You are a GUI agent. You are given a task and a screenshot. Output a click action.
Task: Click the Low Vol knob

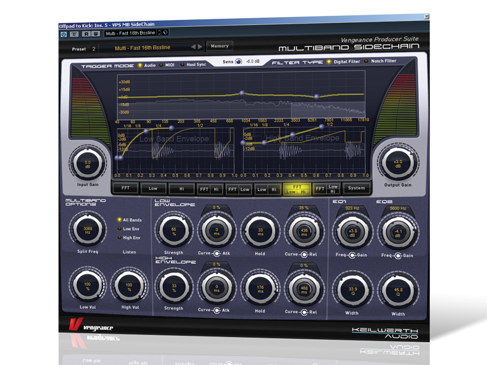pos(88,286)
